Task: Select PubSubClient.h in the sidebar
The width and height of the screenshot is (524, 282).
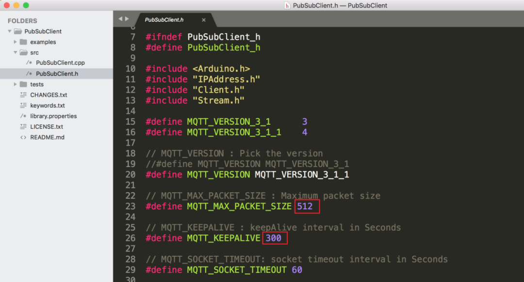Action: 56,73
